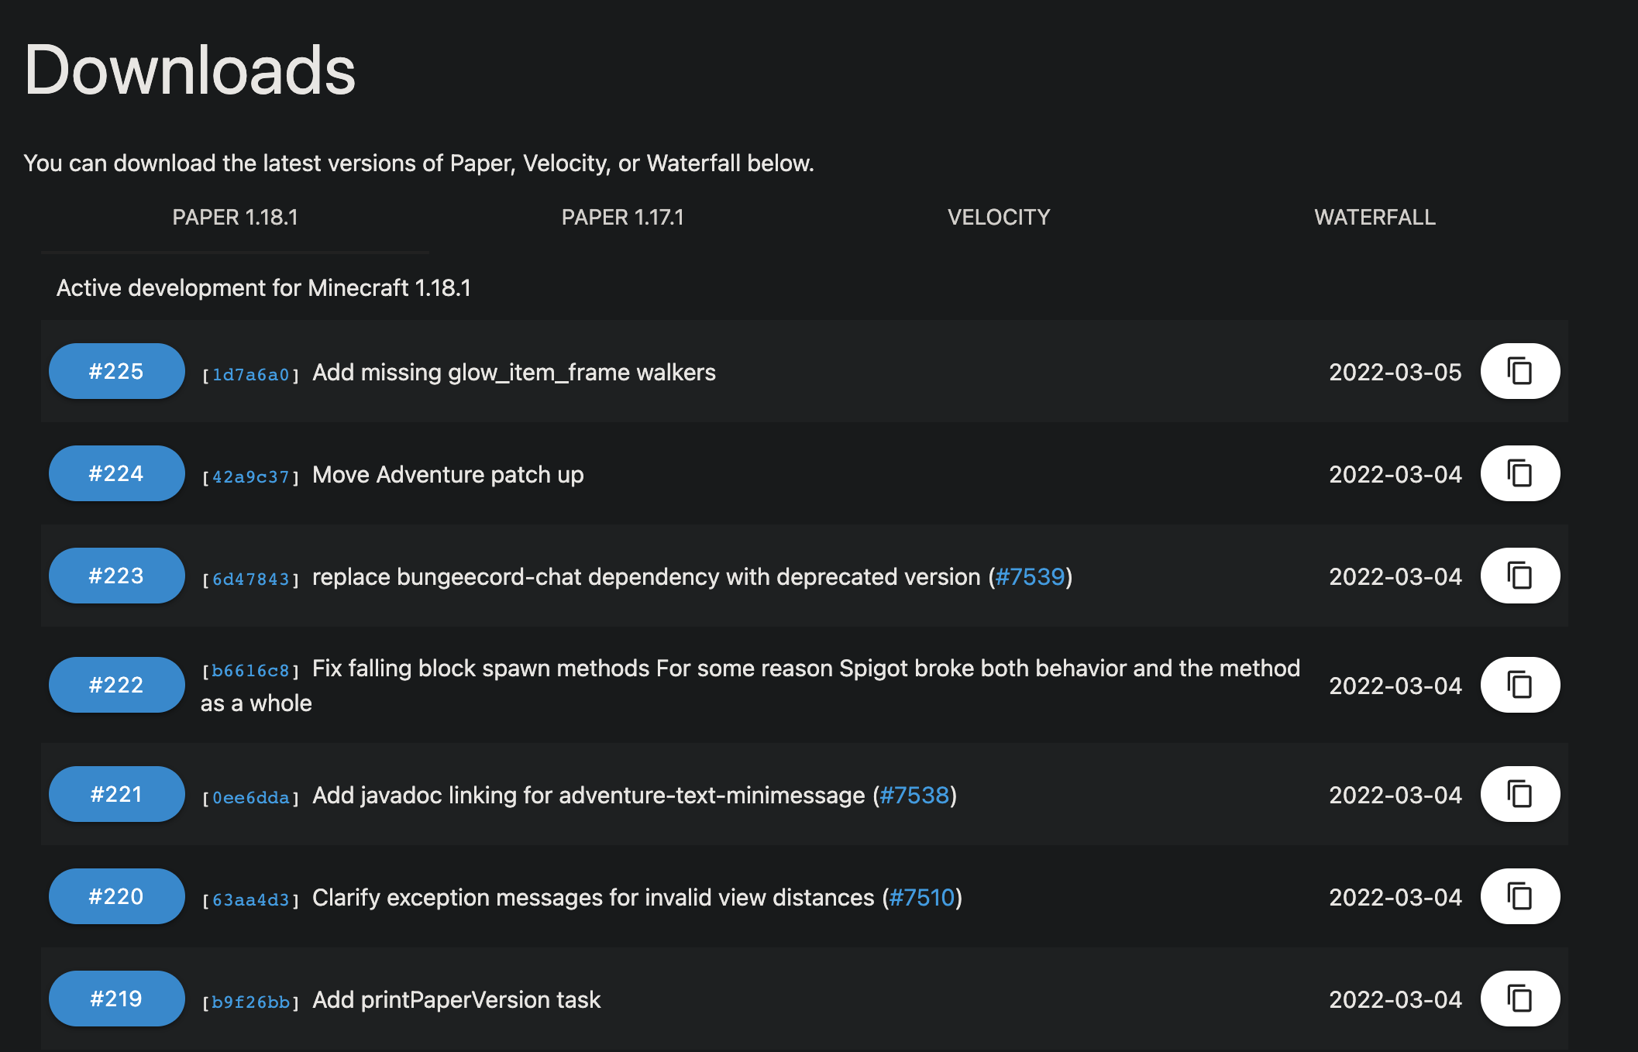Open the Velocity downloads tab
The height and width of the screenshot is (1052, 1638).
point(998,218)
